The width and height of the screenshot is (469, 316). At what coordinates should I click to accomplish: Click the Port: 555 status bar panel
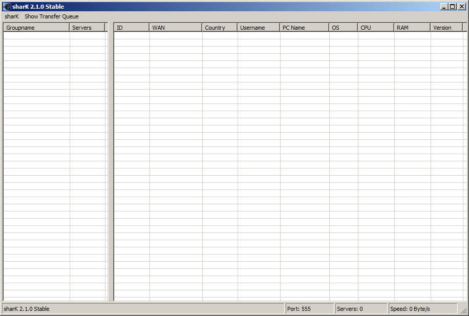309,309
